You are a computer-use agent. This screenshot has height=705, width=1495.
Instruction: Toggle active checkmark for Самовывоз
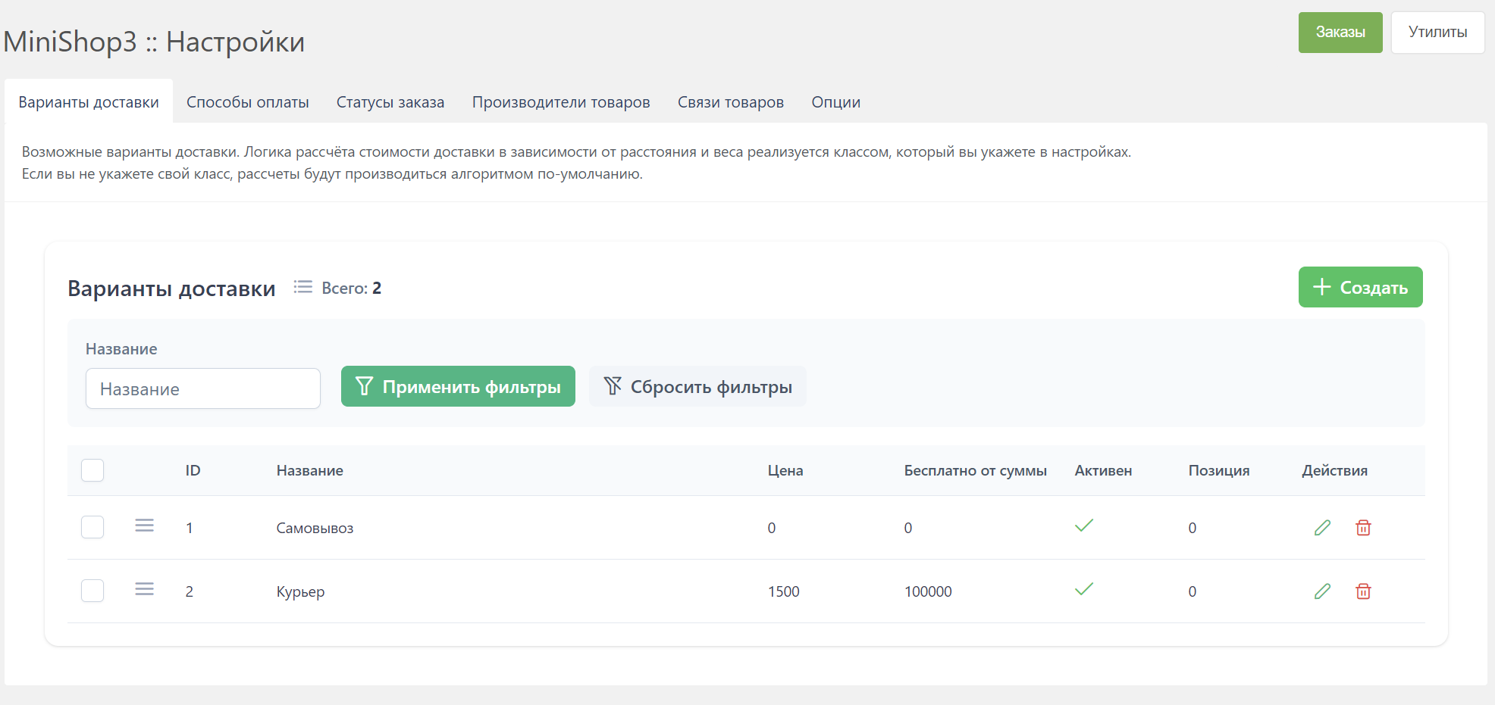pos(1084,526)
